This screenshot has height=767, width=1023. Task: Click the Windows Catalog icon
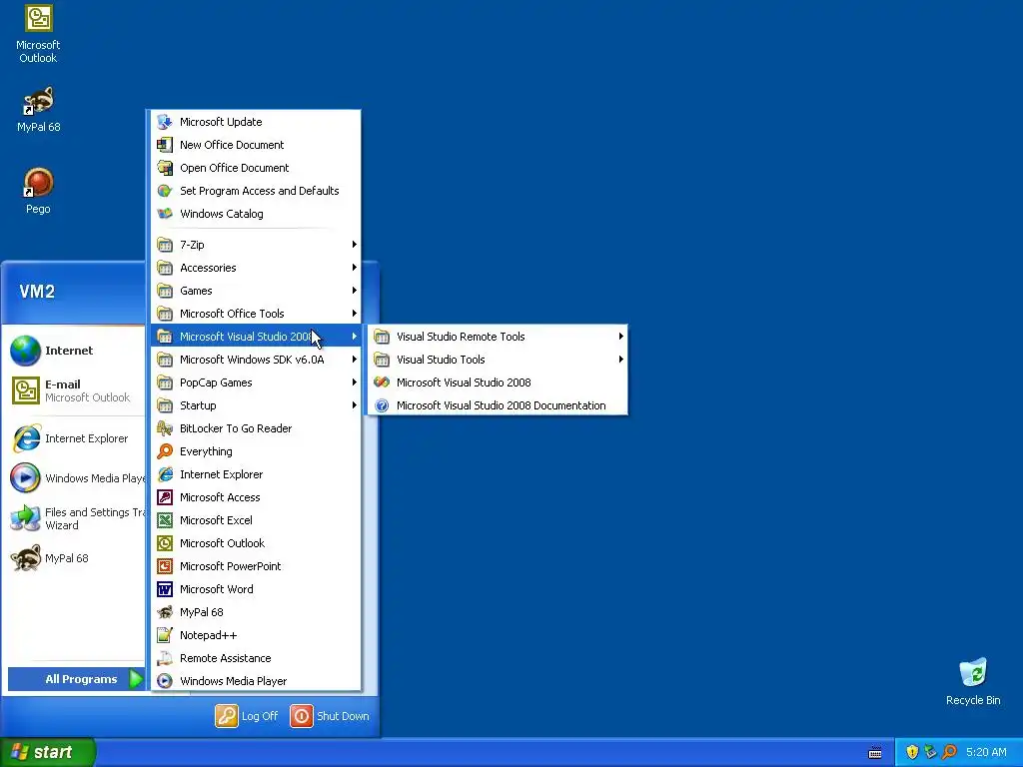coord(165,214)
